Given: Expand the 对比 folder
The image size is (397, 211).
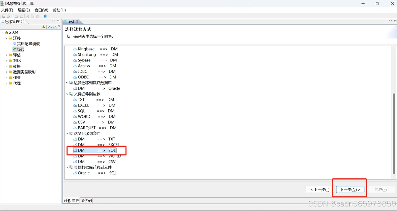Looking at the screenshot, I should point(7,61).
